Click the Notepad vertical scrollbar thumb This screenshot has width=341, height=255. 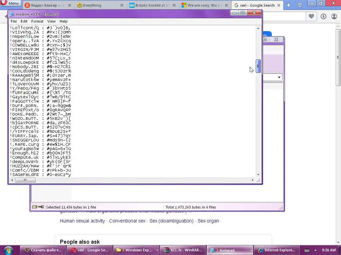click(x=258, y=66)
